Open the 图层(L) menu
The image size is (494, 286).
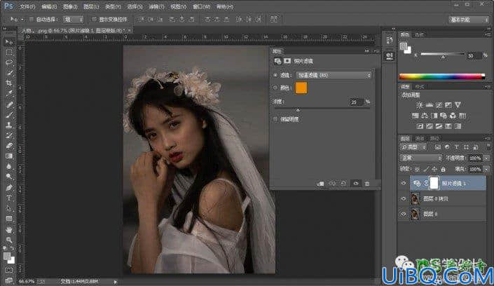coord(91,6)
